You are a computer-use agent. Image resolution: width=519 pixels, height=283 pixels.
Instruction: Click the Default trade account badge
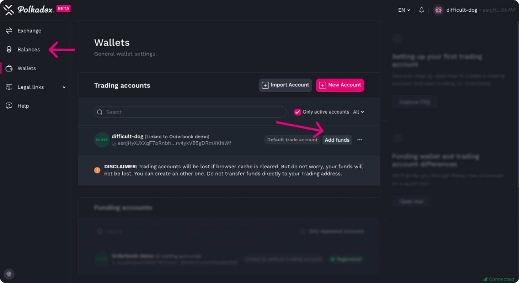click(292, 140)
